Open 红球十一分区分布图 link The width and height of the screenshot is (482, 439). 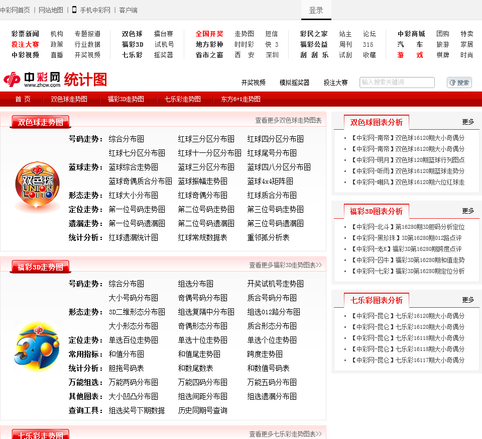[x=209, y=153]
